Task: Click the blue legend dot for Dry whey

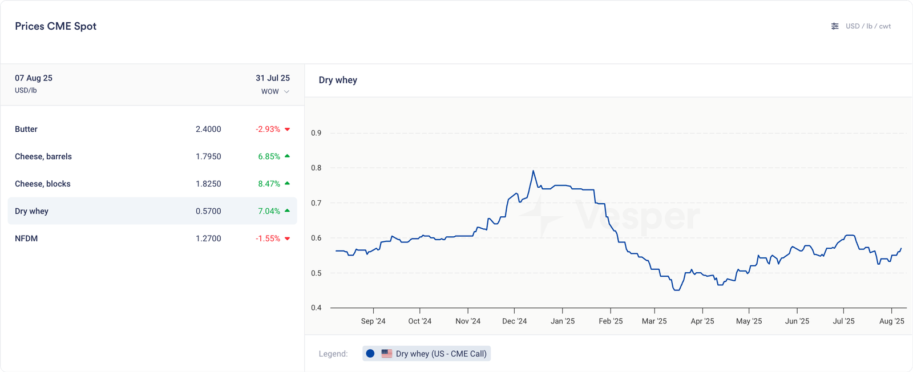Action: 370,354
